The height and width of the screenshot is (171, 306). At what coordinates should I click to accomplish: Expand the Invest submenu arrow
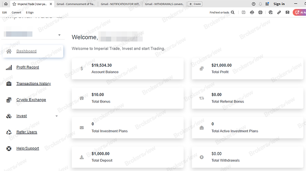tap(57, 116)
